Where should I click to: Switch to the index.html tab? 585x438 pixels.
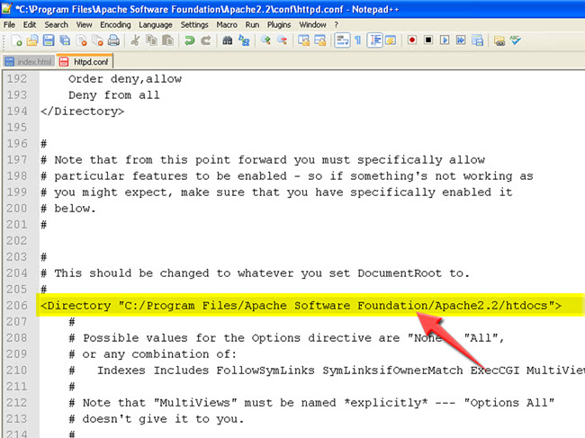(x=29, y=61)
